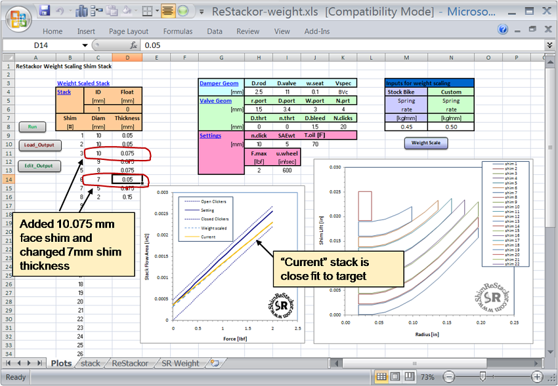Go to the next sheet tab arrow
The image size is (558, 386).
29,363
